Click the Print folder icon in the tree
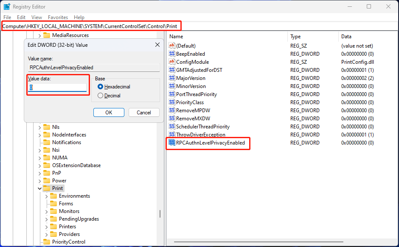The image size is (399, 247). click(47, 188)
